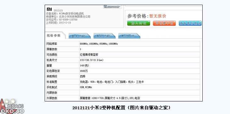The width and height of the screenshot is (230, 114).
Task: Select the 更多图片 tab
Action: point(129,36)
